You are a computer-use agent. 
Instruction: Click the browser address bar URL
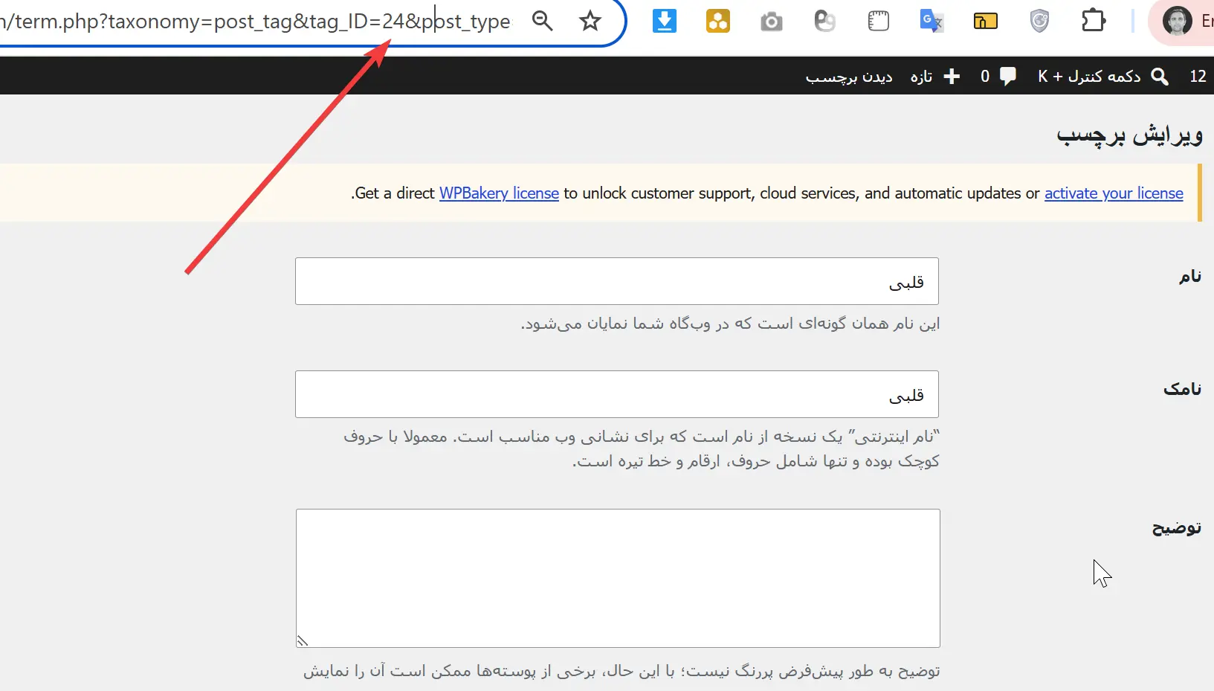(x=255, y=21)
